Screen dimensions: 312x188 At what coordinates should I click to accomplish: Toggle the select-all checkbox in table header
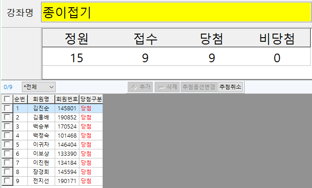click(7, 99)
